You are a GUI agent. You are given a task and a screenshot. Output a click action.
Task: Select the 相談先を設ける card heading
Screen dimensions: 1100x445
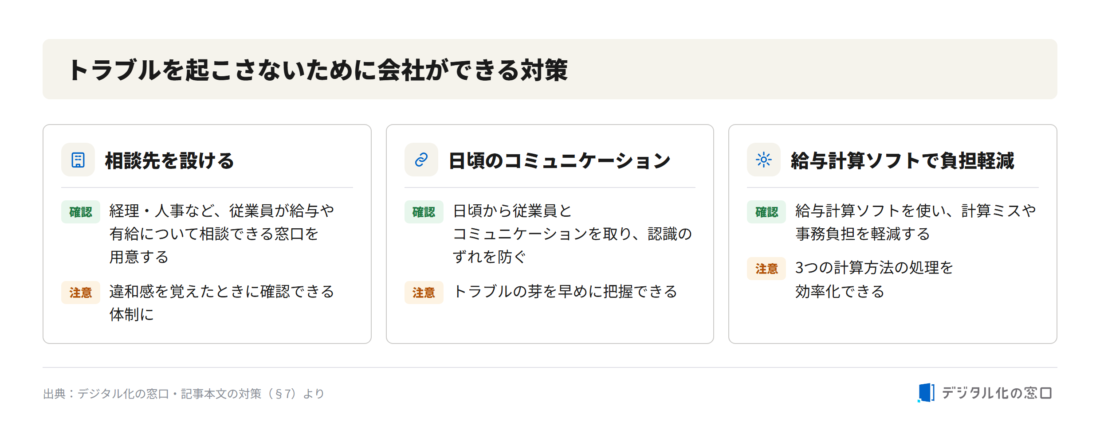[x=169, y=160]
